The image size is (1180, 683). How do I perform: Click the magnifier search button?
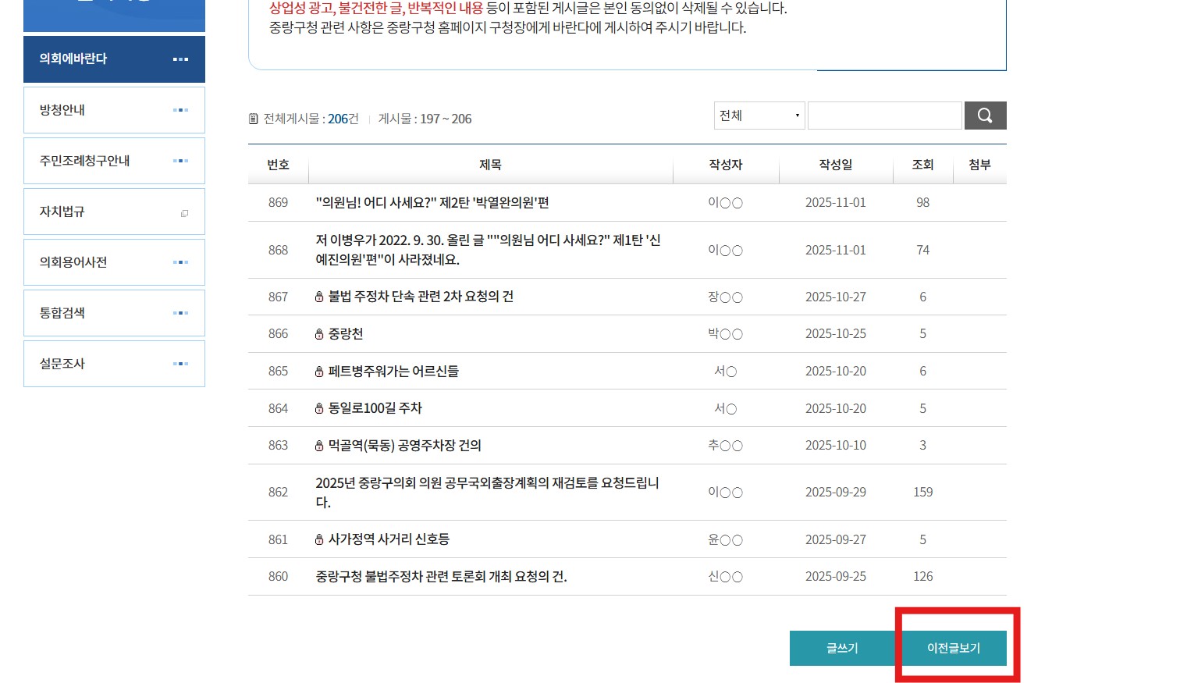[985, 116]
